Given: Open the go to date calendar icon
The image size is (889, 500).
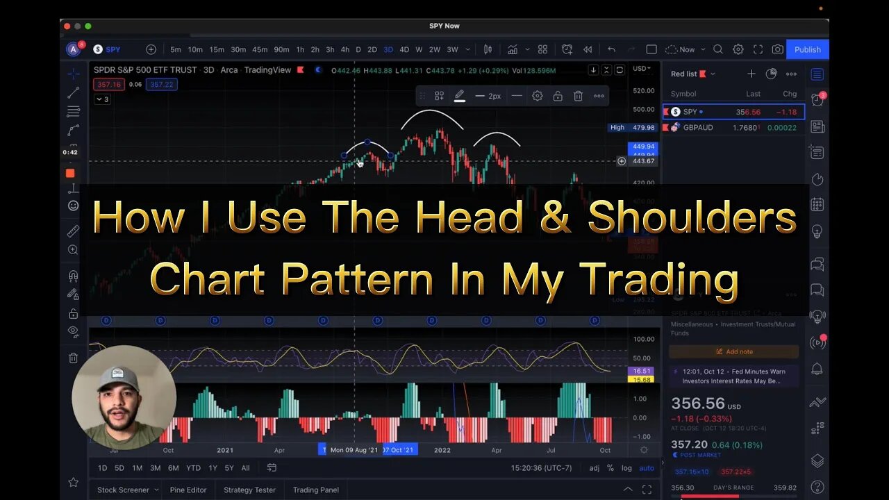Looking at the screenshot, I should click(272, 468).
